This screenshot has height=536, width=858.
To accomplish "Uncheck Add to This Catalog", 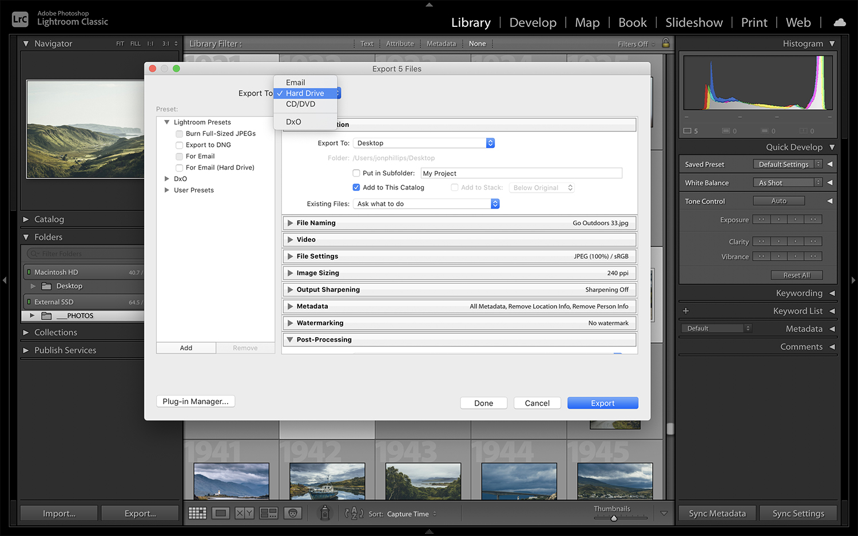I will 356,187.
